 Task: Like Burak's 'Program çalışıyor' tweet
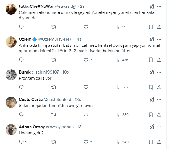[x=86, y=87]
